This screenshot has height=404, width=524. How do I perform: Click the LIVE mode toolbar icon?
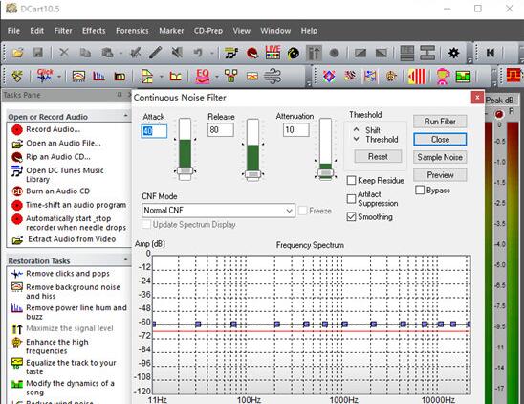tap(273, 53)
